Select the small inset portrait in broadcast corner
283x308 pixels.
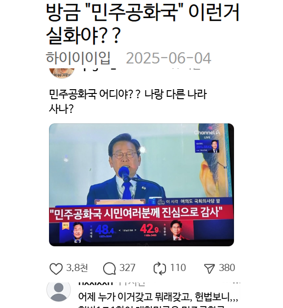tap(207, 146)
